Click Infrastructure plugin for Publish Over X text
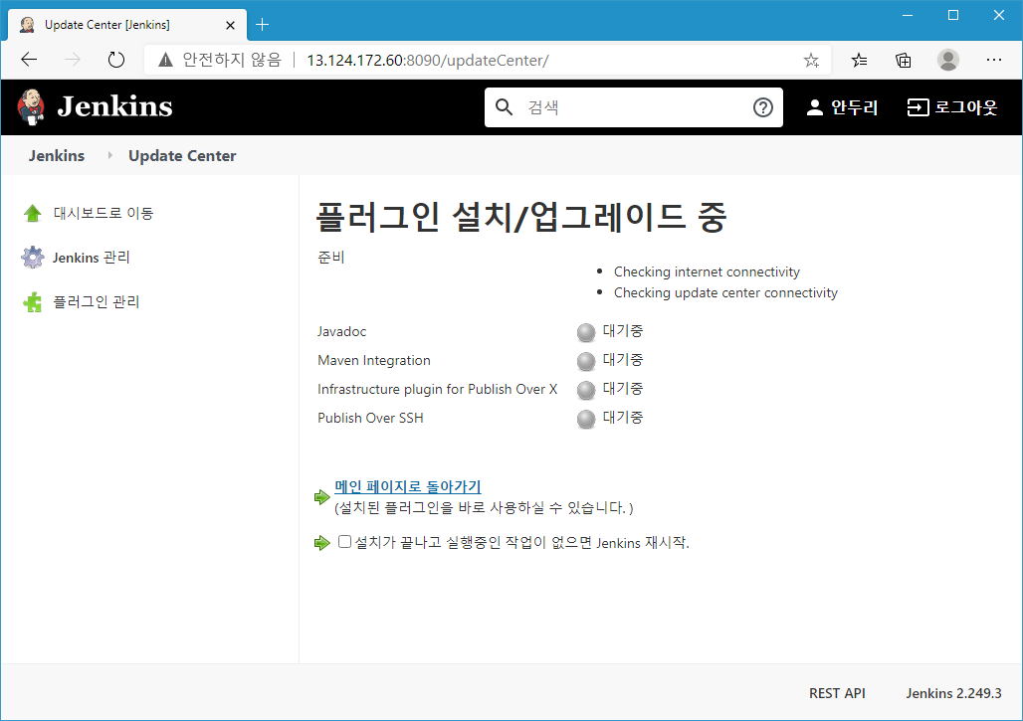This screenshot has height=721, width=1023. tap(437, 389)
